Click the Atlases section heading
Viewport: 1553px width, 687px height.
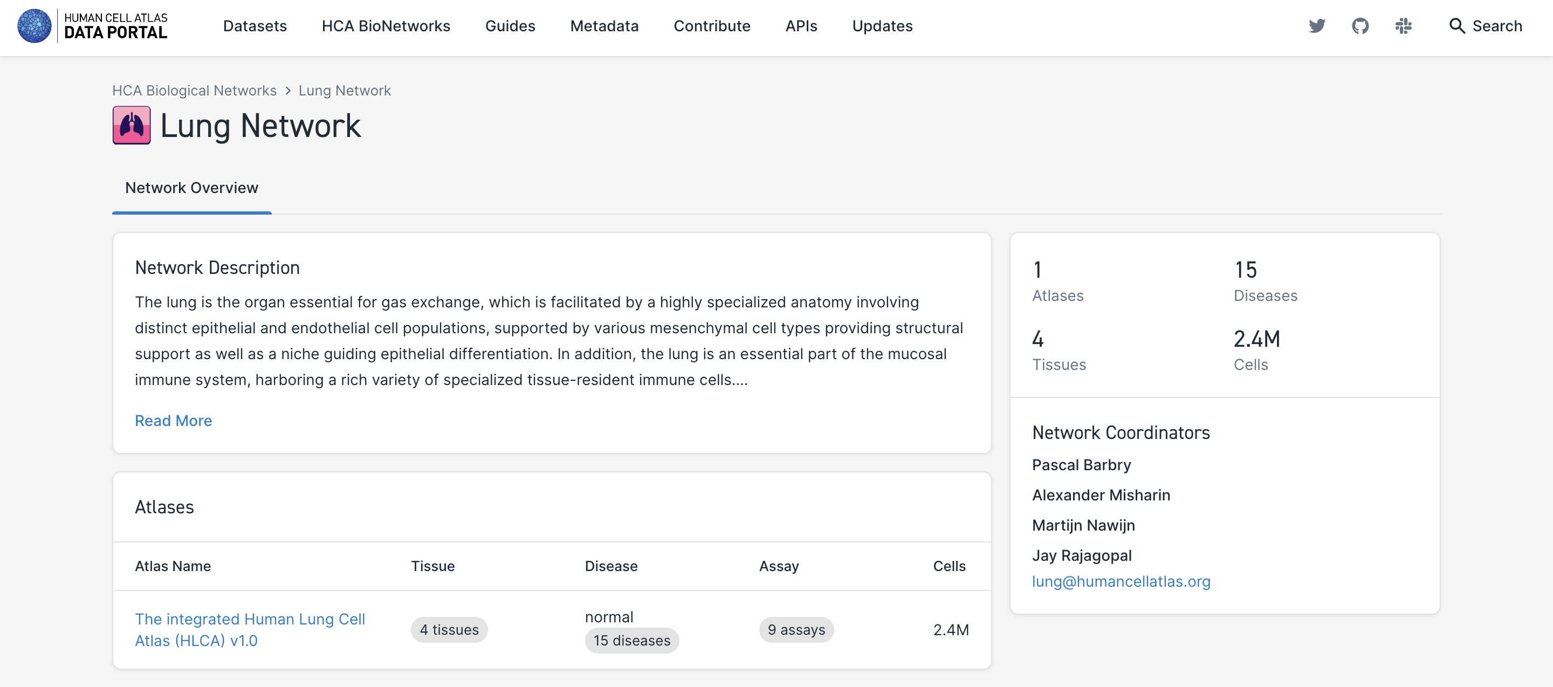[164, 507]
